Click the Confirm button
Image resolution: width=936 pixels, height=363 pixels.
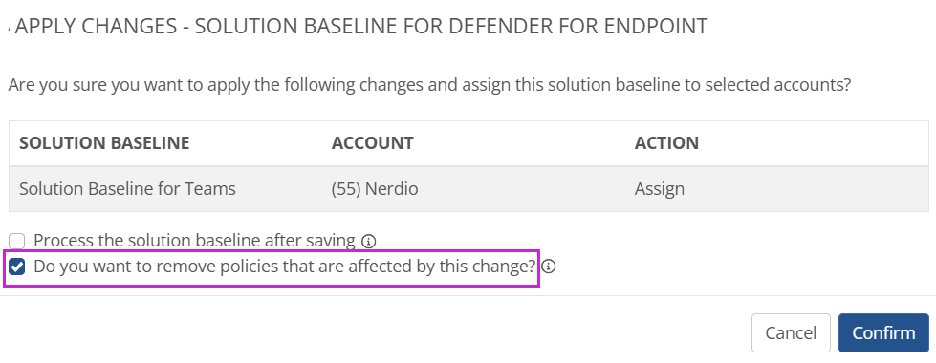[x=883, y=332]
